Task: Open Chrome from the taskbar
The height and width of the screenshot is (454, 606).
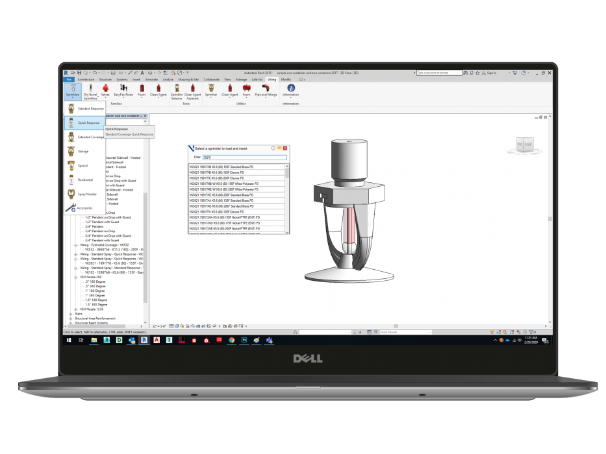Action: click(231, 340)
